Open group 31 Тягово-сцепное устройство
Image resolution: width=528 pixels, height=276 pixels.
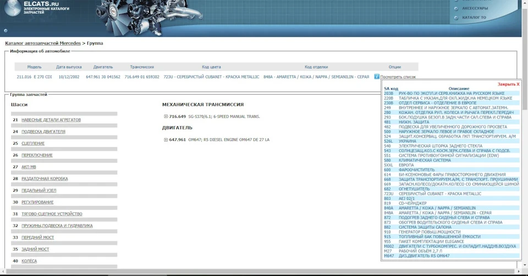[52, 214]
